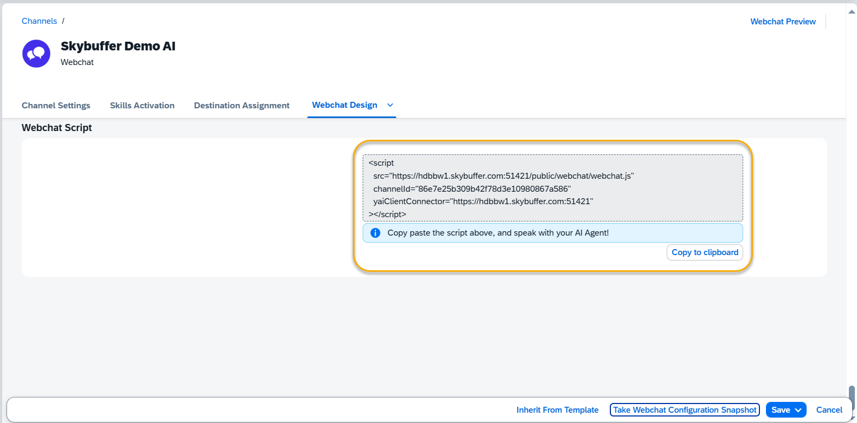Expand the Webchat Design tab dropdown arrow
857x423 pixels.
click(390, 105)
